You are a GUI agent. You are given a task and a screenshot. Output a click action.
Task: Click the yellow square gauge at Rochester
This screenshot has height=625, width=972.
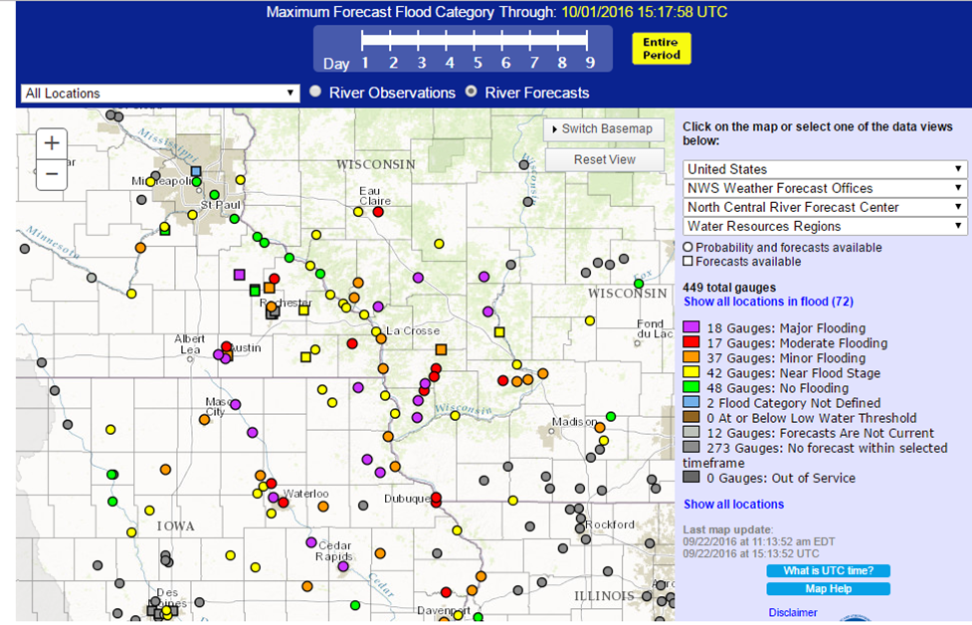303,311
